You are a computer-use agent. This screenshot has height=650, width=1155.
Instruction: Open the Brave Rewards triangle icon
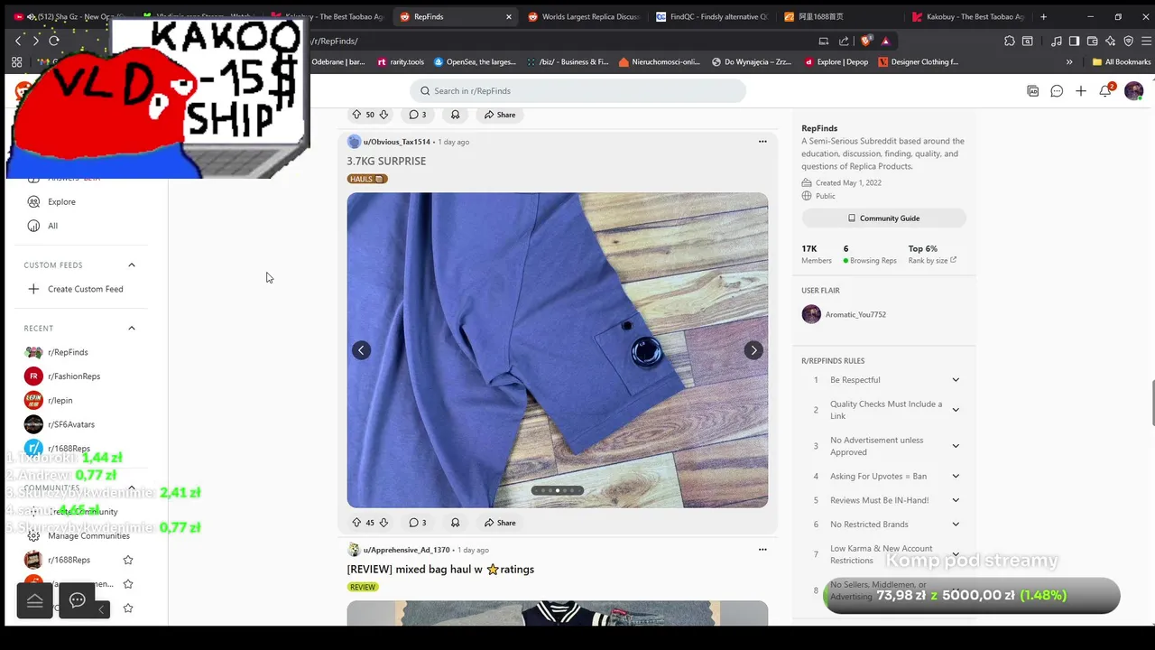885,41
